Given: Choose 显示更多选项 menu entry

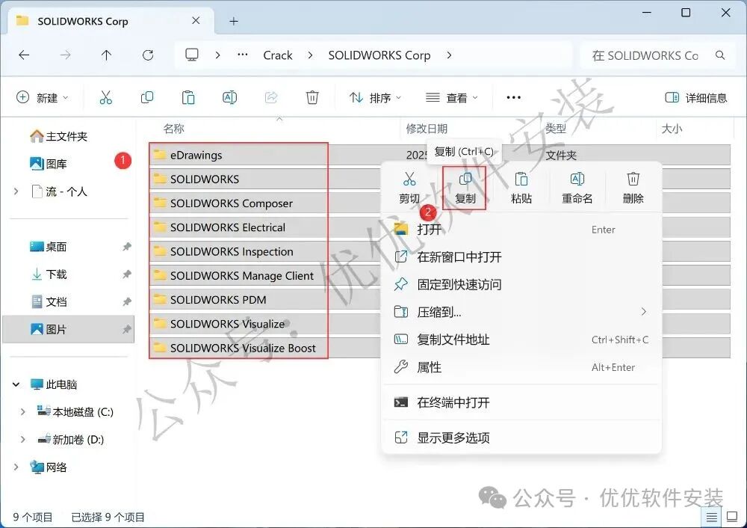Looking at the screenshot, I should coord(521,438).
